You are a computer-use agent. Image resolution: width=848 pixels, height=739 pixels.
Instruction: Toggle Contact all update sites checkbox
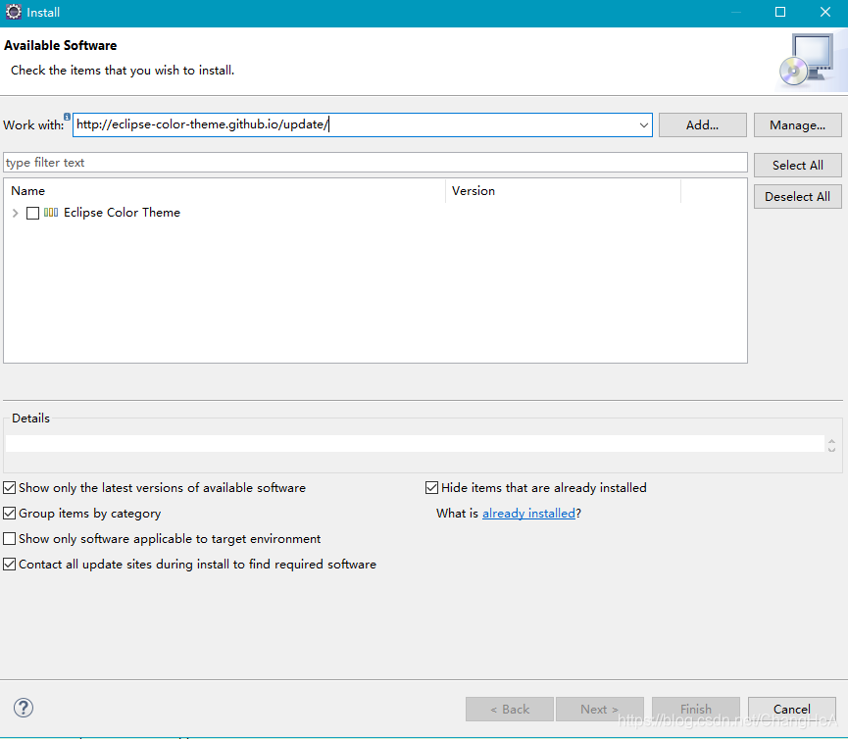pyautogui.click(x=9, y=564)
